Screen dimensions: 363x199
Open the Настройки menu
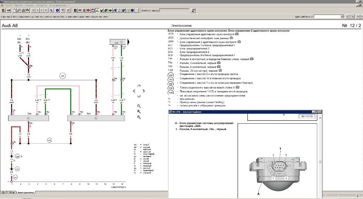41,5
